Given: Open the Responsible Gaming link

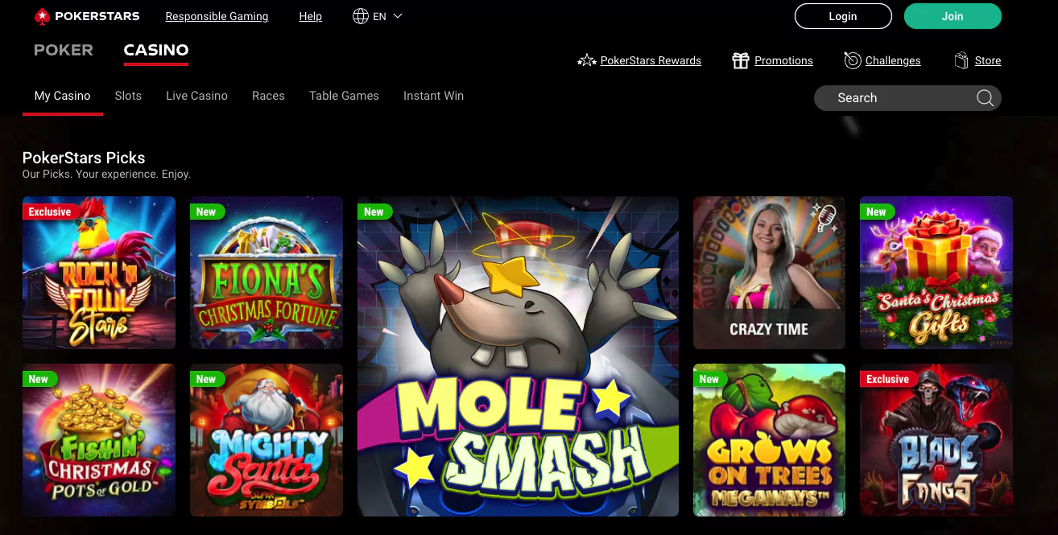Looking at the screenshot, I should click(x=217, y=16).
